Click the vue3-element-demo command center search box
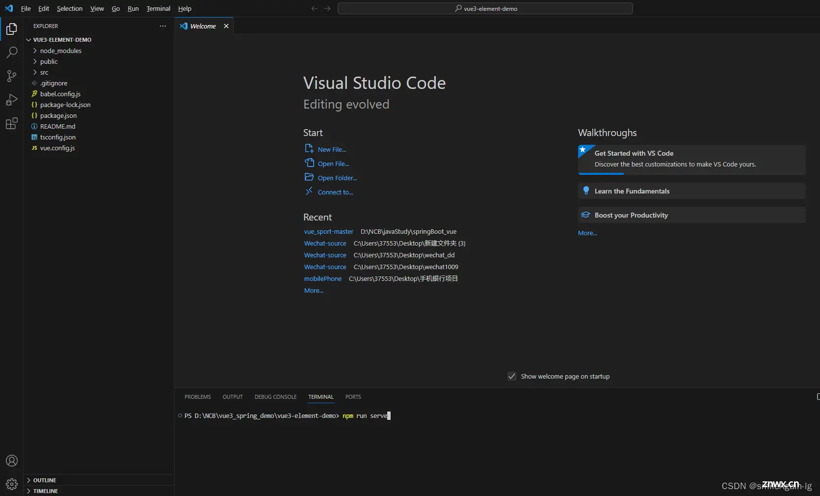The width and height of the screenshot is (820, 496). (485, 8)
